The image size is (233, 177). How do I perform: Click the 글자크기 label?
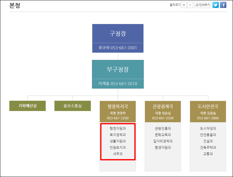pos(175,5)
